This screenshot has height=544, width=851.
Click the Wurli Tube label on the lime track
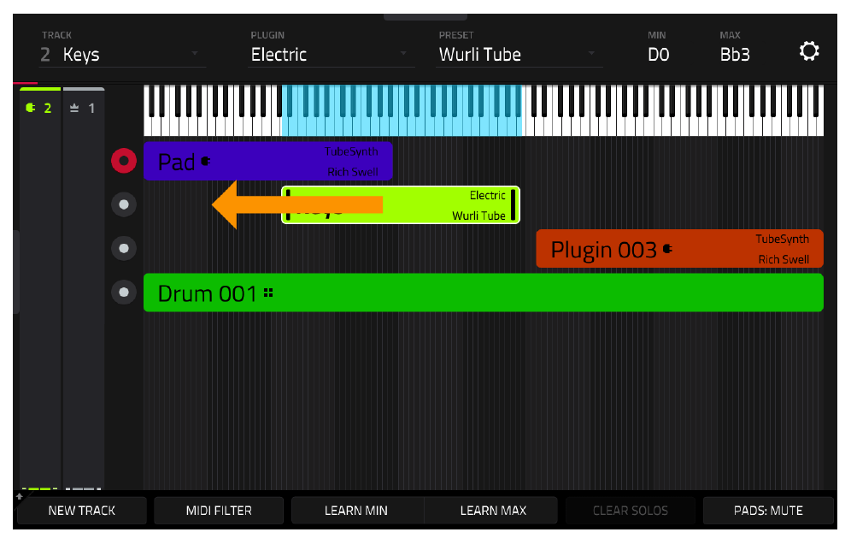point(478,216)
